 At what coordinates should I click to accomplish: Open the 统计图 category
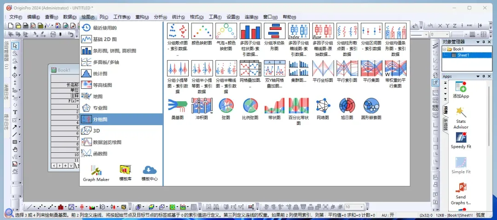pyautogui.click(x=121, y=74)
